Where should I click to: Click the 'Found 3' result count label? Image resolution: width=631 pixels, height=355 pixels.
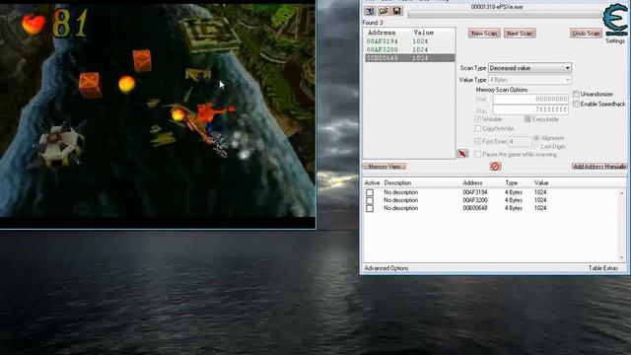[373, 23]
